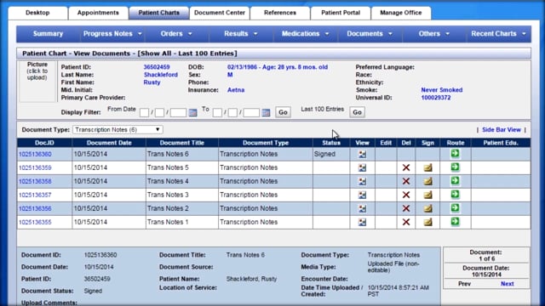Open Side Bar View link
This screenshot has width=545, height=306.
tap(502, 130)
